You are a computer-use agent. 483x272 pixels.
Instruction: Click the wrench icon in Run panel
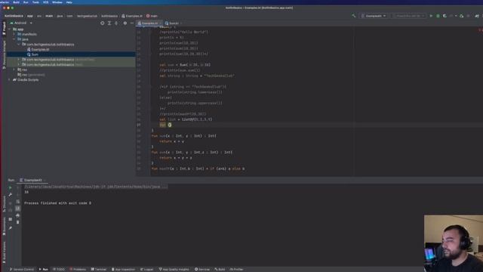pos(10,195)
